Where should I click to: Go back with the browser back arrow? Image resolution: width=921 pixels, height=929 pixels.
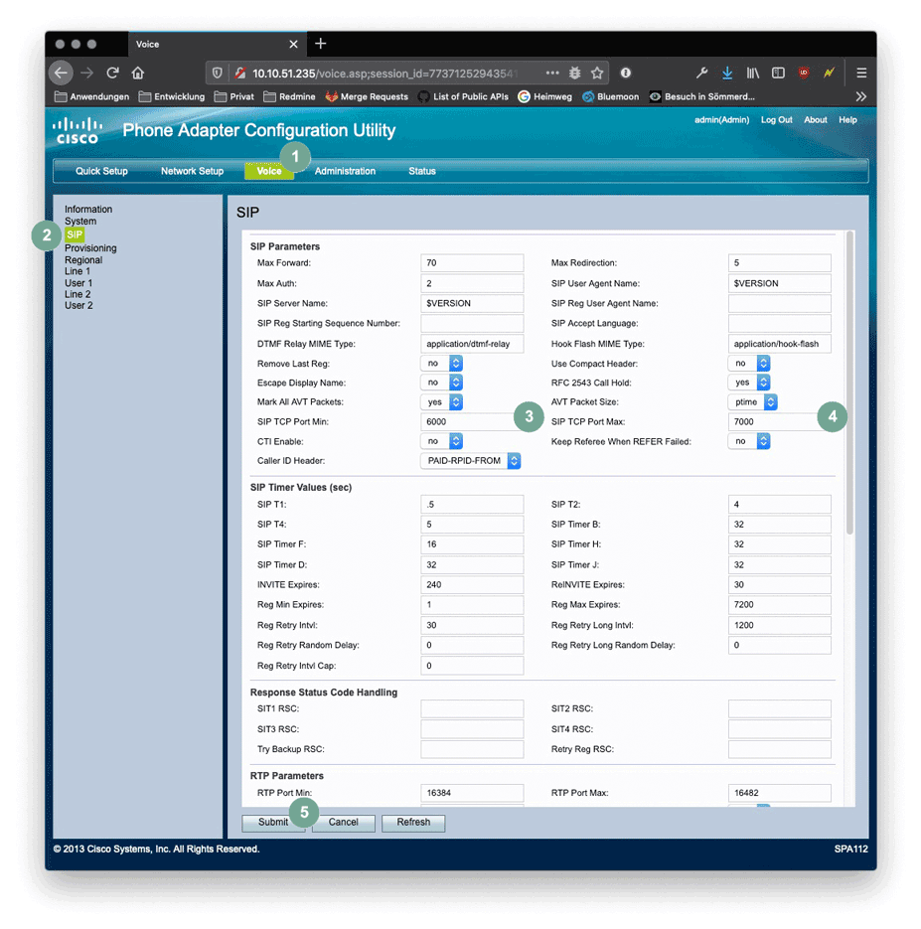coord(61,73)
